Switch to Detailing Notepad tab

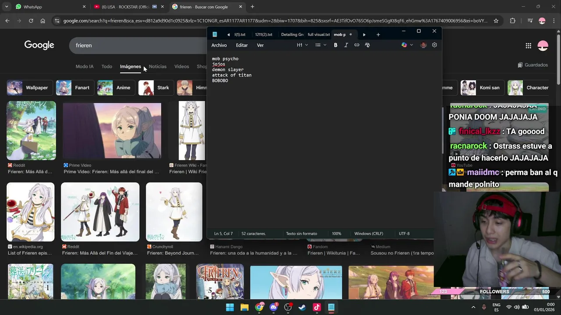pyautogui.click(x=292, y=35)
